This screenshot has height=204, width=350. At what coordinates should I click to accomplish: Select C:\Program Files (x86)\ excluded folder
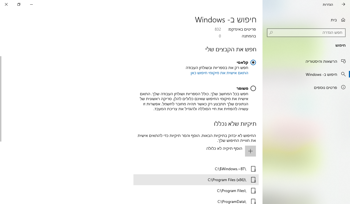click(227, 180)
